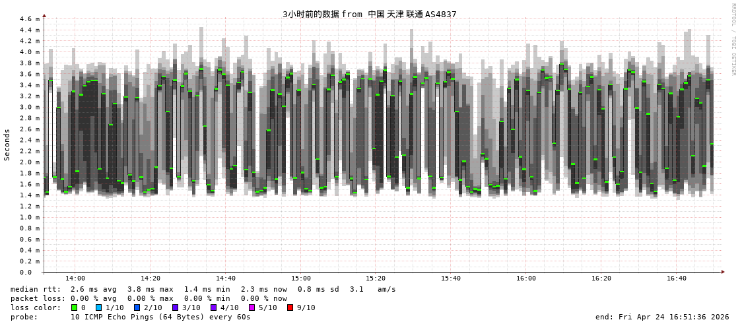Viewport: 740px width, 326px height.
Task: Click the red 9/10 loss swatch
Action: click(x=290, y=308)
